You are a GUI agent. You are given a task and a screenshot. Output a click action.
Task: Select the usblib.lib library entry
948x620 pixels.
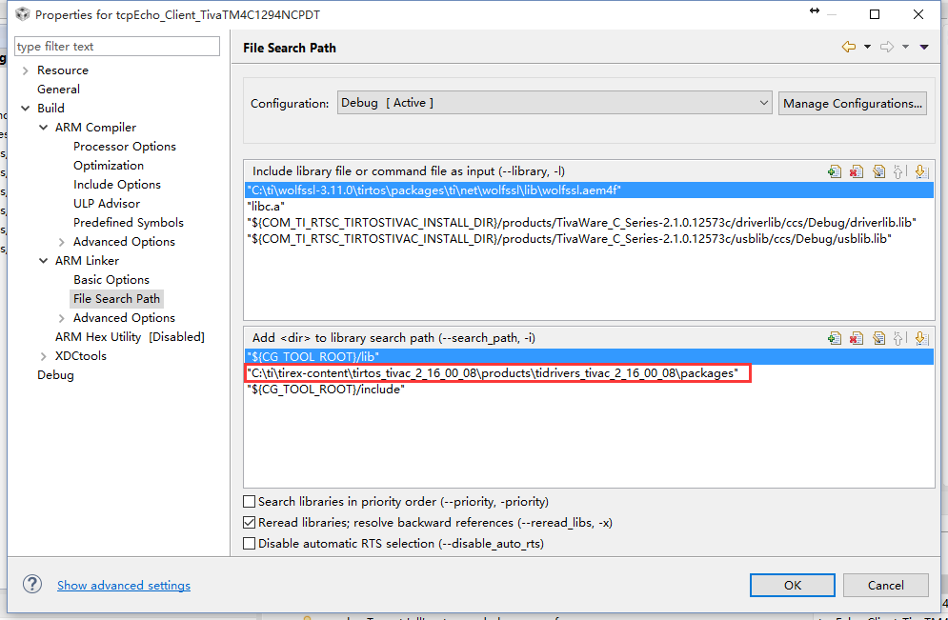click(589, 239)
